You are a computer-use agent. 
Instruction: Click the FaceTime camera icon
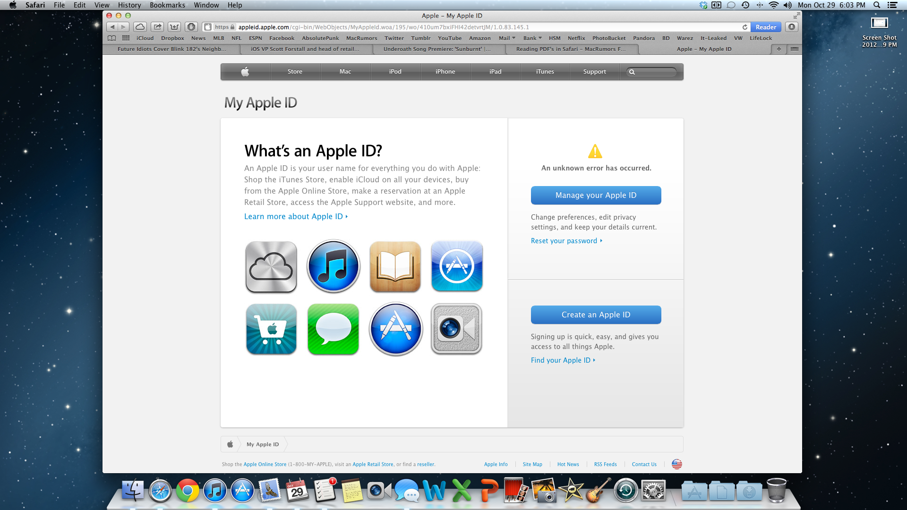tap(457, 329)
